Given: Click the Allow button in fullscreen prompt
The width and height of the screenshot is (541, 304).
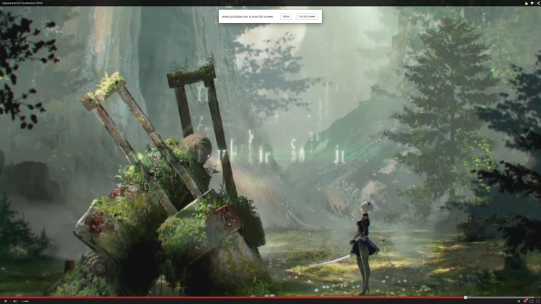Looking at the screenshot, I should [x=286, y=16].
